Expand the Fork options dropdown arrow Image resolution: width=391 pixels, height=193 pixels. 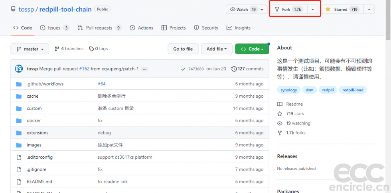point(313,10)
